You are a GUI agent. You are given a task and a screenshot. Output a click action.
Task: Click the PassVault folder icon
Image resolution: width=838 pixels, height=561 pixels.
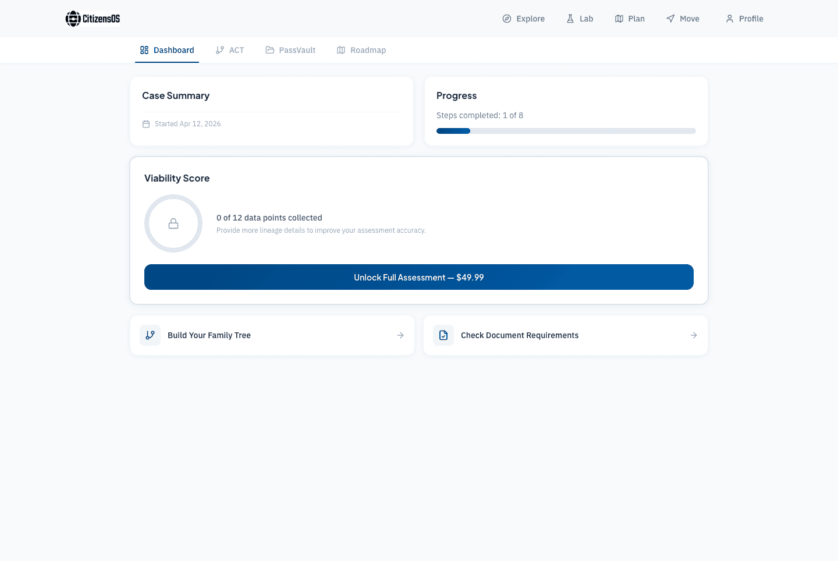pos(270,50)
